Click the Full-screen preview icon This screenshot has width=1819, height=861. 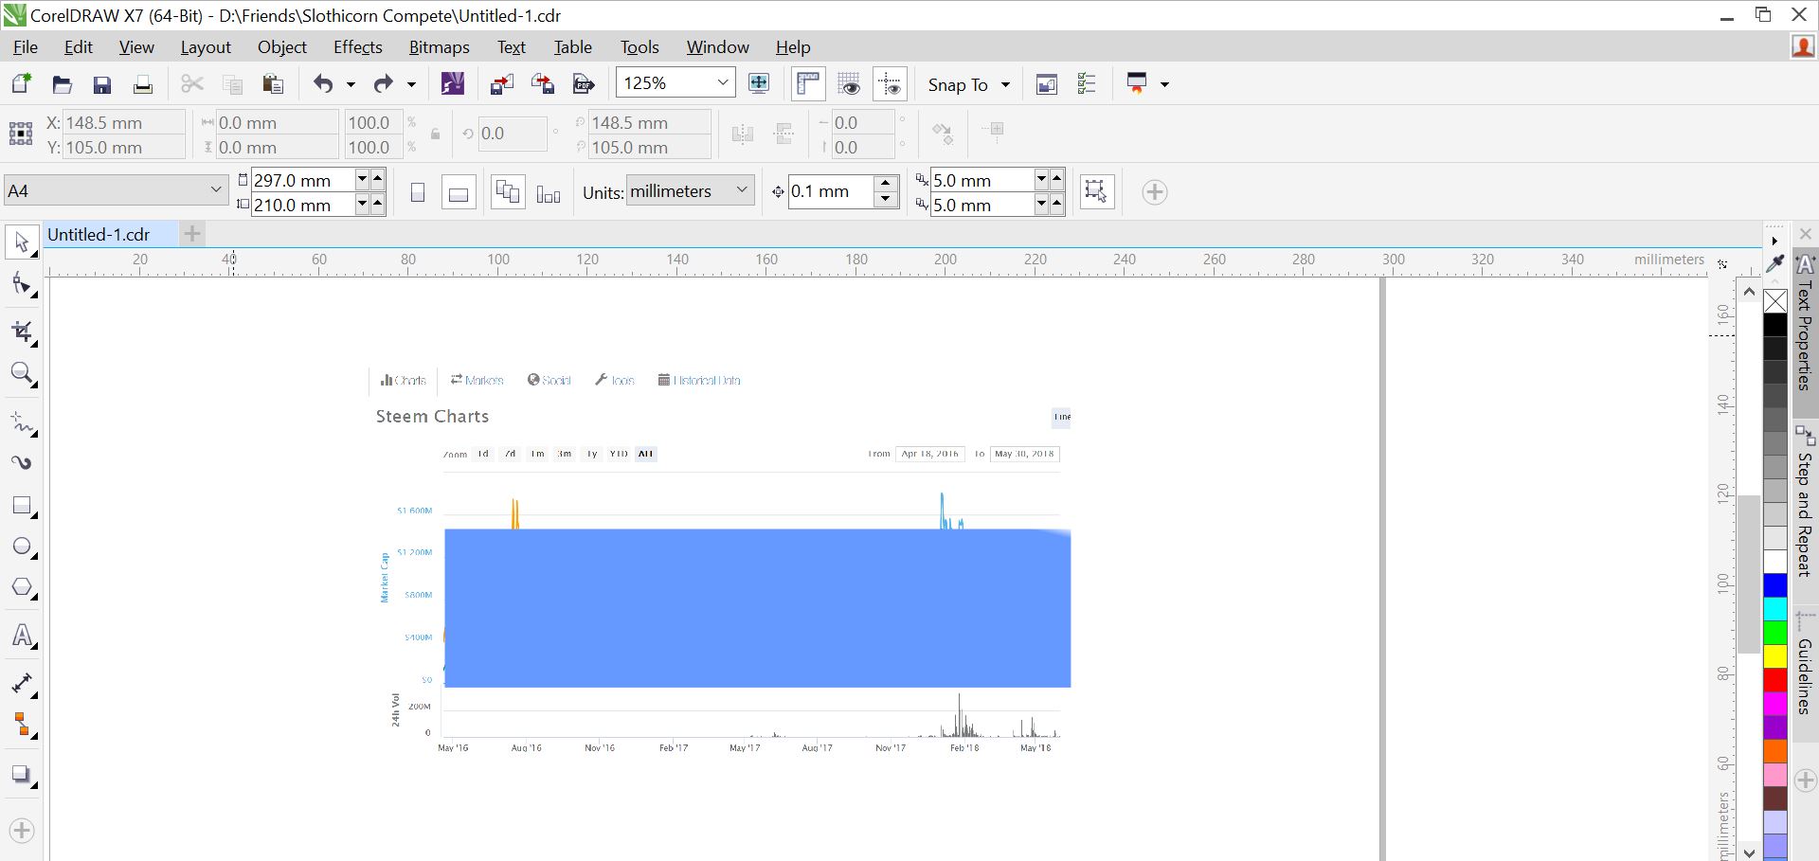(x=759, y=83)
